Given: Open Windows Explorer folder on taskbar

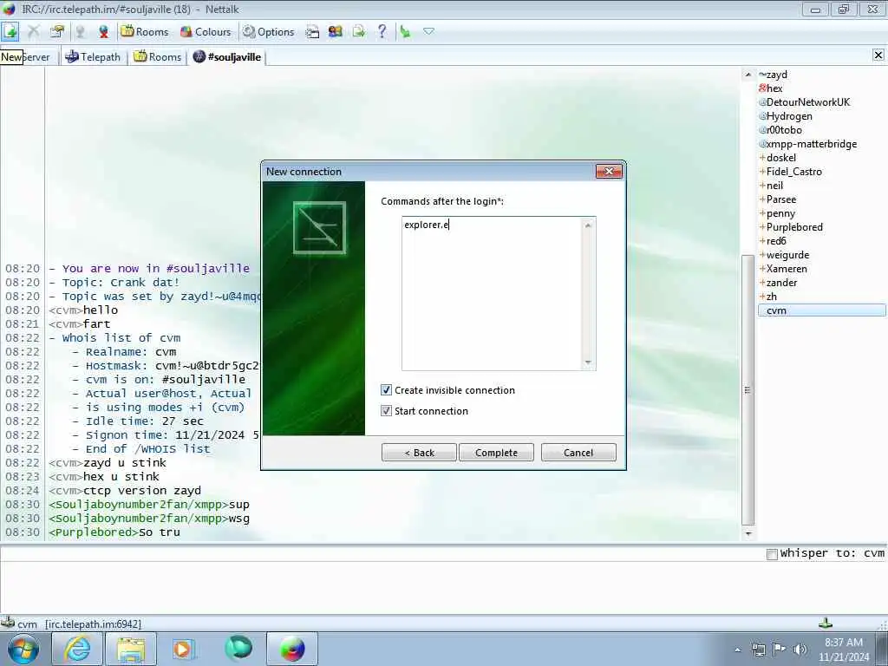Looking at the screenshot, I should [x=132, y=649].
